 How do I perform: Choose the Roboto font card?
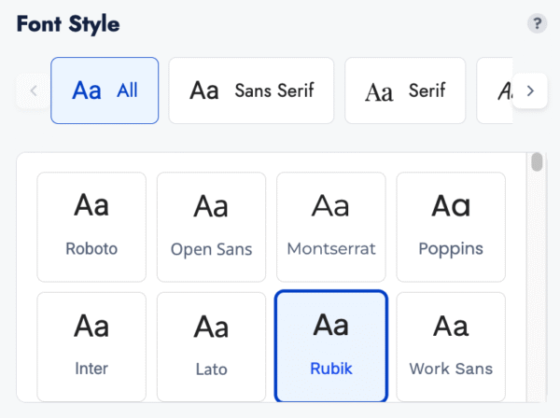pyautogui.click(x=91, y=227)
